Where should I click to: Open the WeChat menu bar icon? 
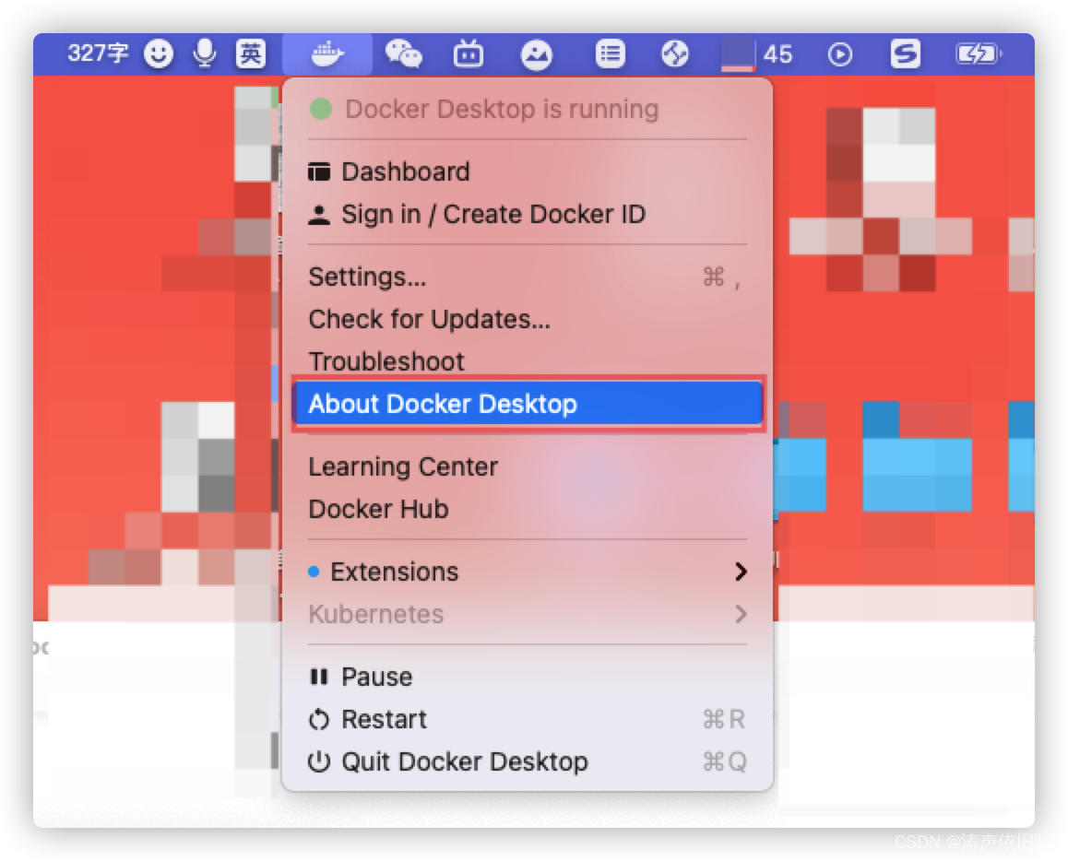[x=403, y=53]
